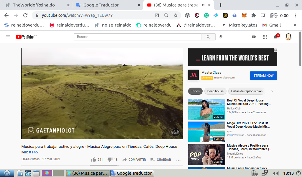302x177 pixels.
Task: Share the video via COMPARTIR
Action: pyautogui.click(x=134, y=160)
